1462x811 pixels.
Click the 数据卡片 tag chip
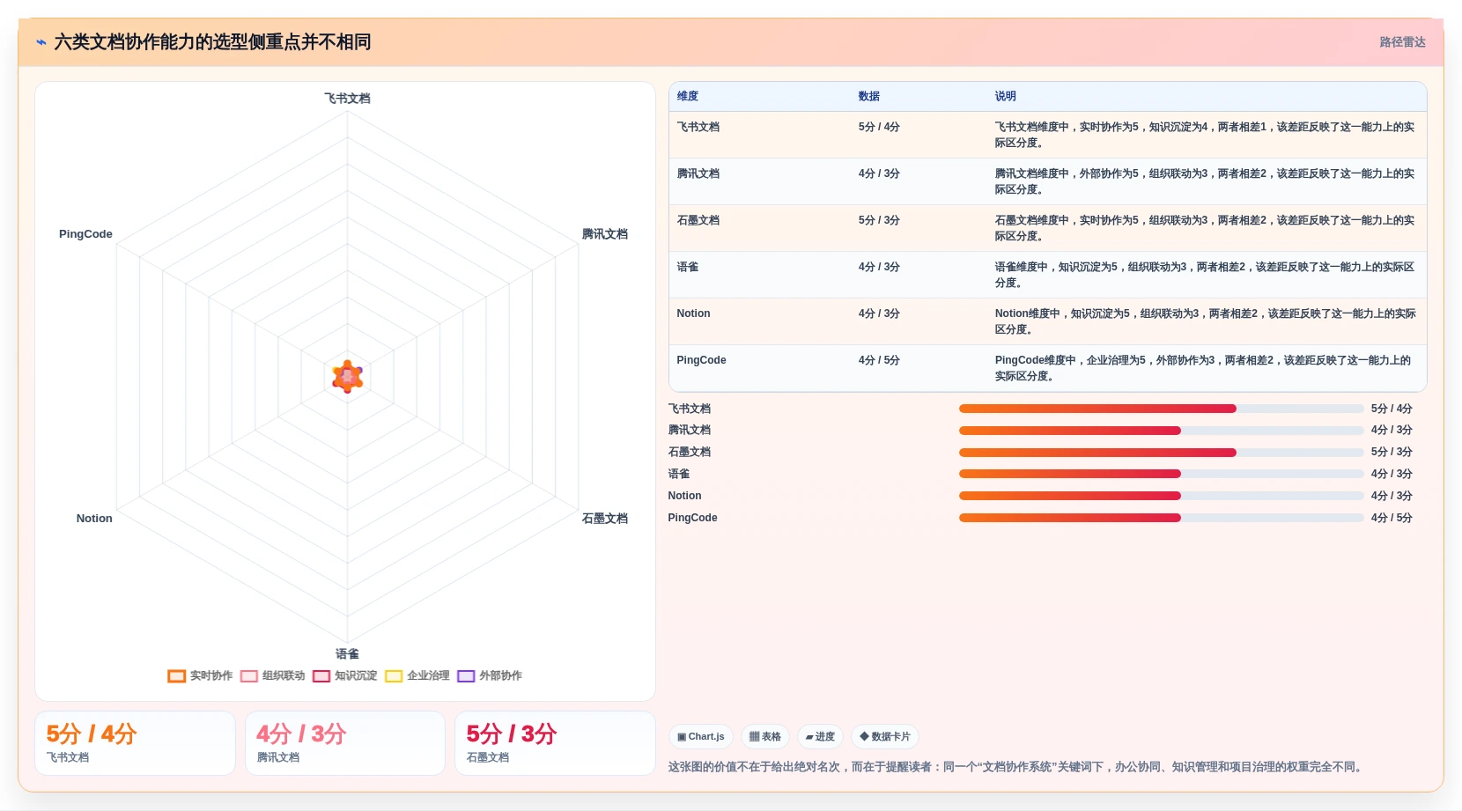885,736
